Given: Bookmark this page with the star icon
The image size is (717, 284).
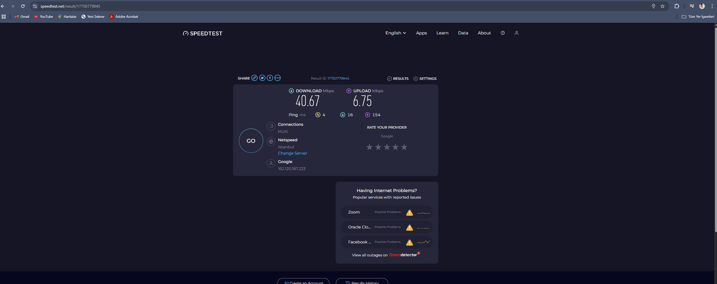Looking at the screenshot, I should [x=662, y=6].
